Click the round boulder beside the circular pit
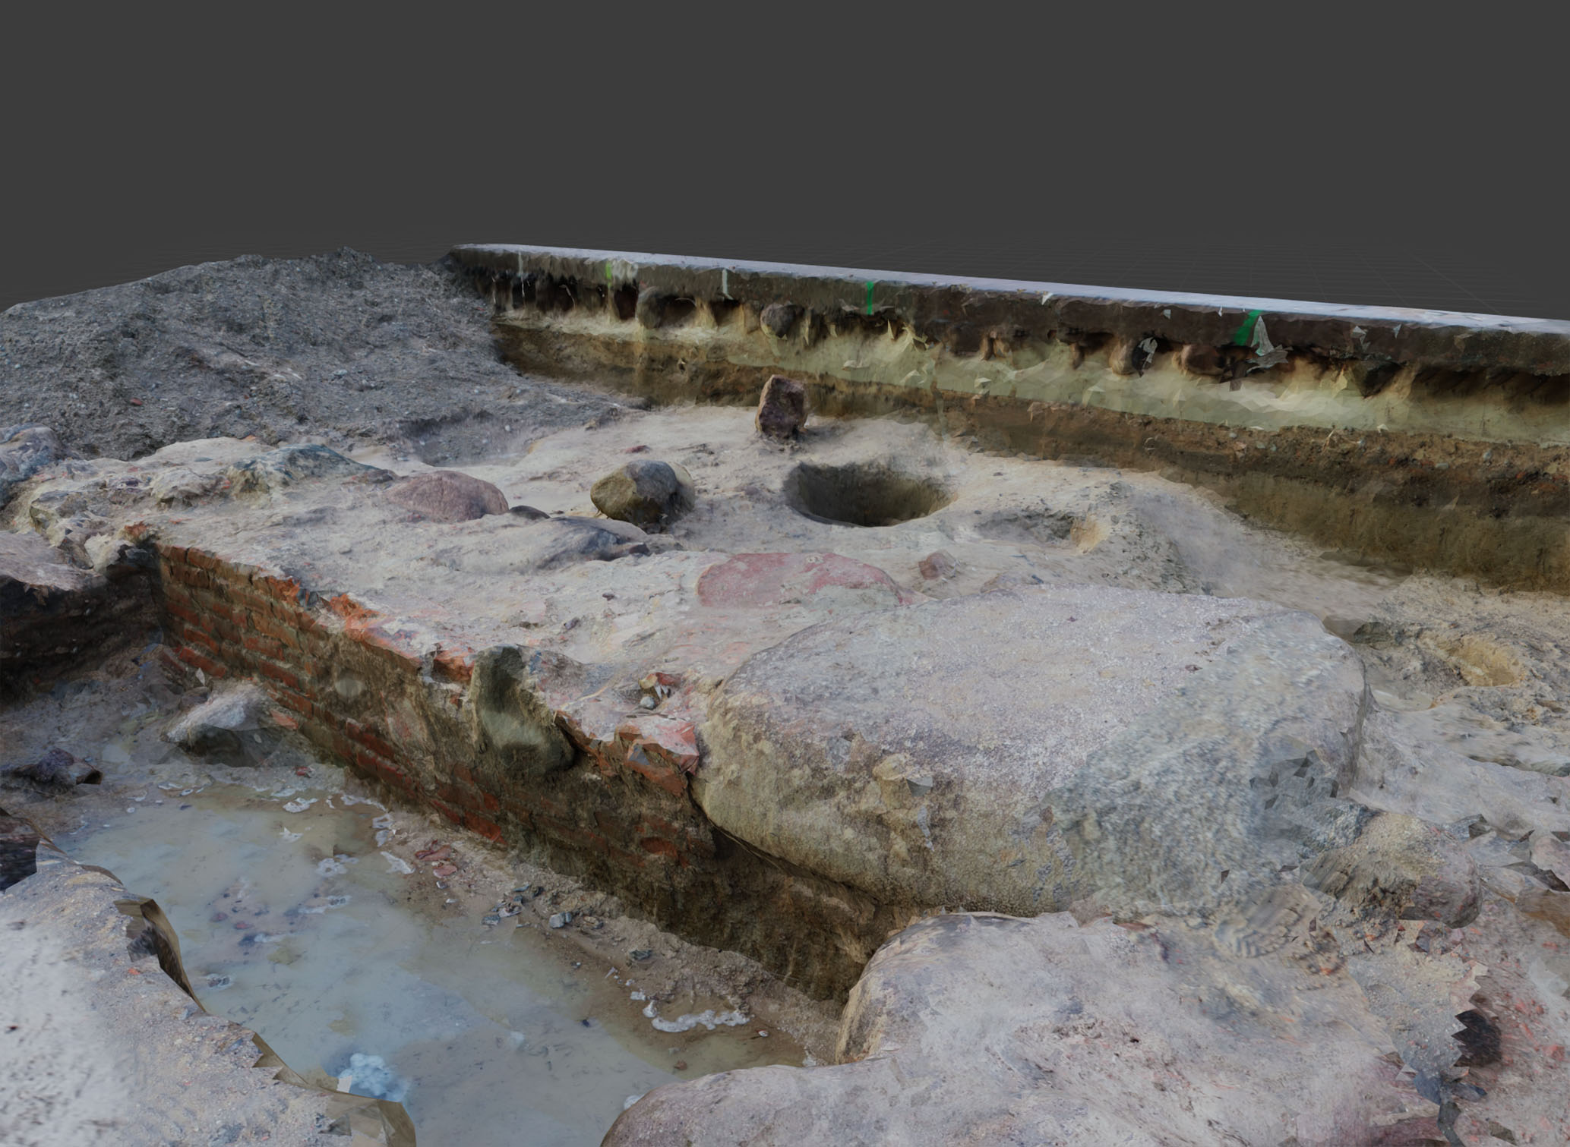The width and height of the screenshot is (1570, 1147). point(643,492)
